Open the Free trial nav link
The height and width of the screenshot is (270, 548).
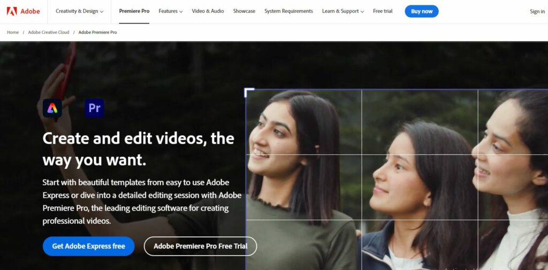click(383, 11)
